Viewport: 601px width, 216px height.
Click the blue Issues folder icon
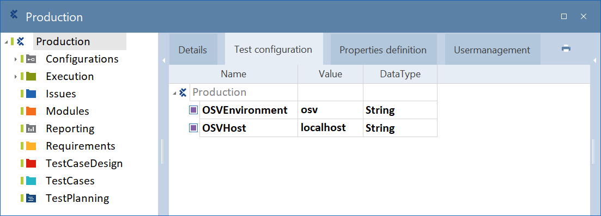click(31, 94)
